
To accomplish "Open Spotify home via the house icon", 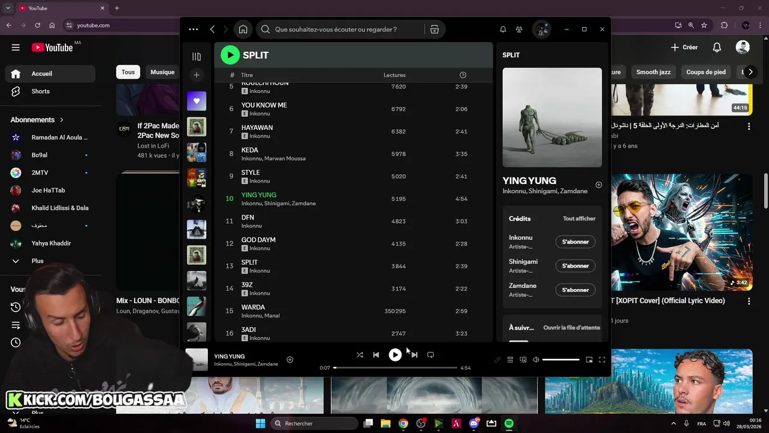I will click(x=243, y=29).
